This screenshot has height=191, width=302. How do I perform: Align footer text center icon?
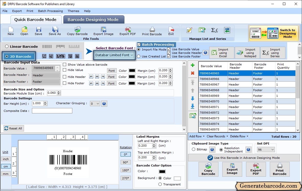(x=97, y=83)
